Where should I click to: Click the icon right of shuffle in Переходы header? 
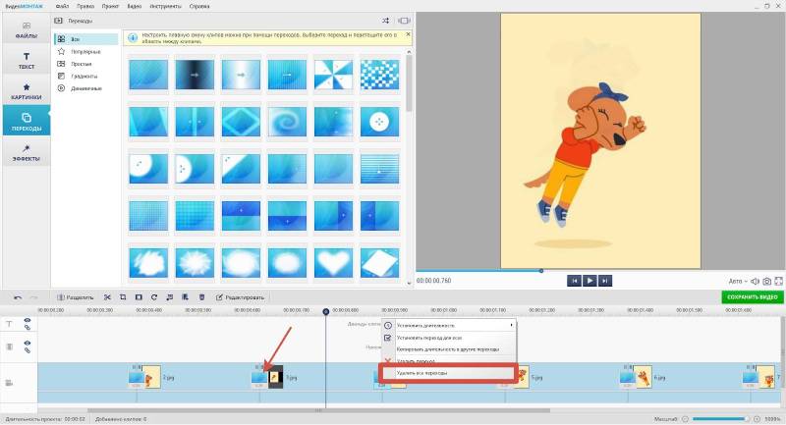click(x=404, y=21)
